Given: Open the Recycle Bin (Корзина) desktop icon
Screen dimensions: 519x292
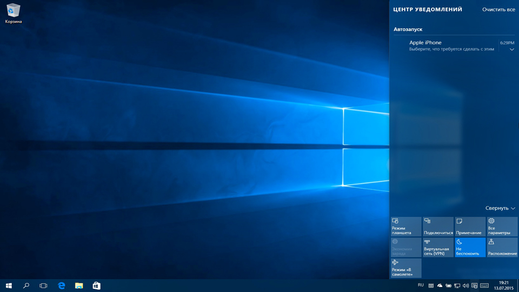Looking at the screenshot, I should 13,13.
